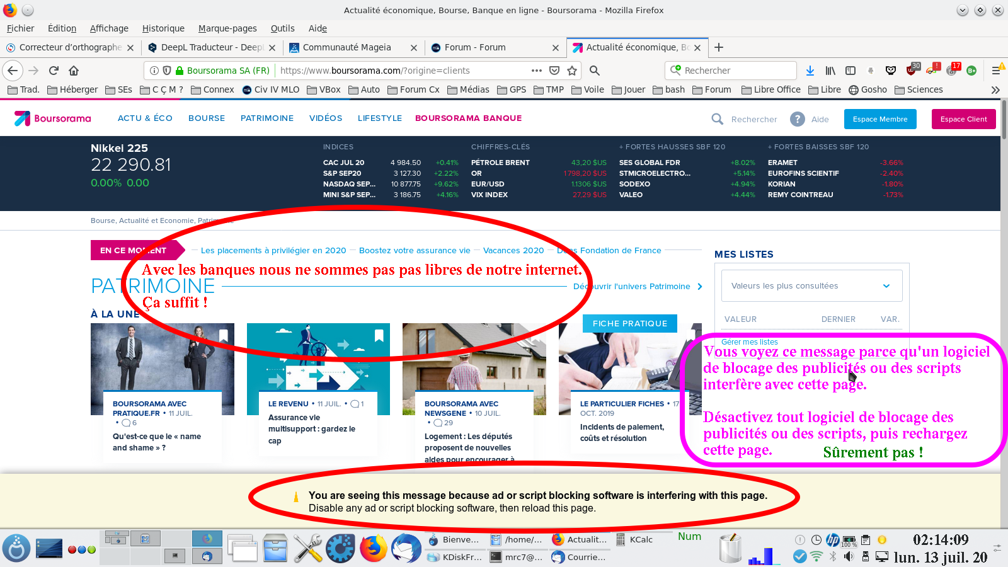Show sidebars toolbar icon
1008x567 pixels.
[850, 71]
